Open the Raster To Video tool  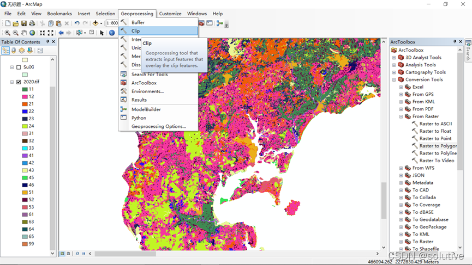tap(437, 161)
